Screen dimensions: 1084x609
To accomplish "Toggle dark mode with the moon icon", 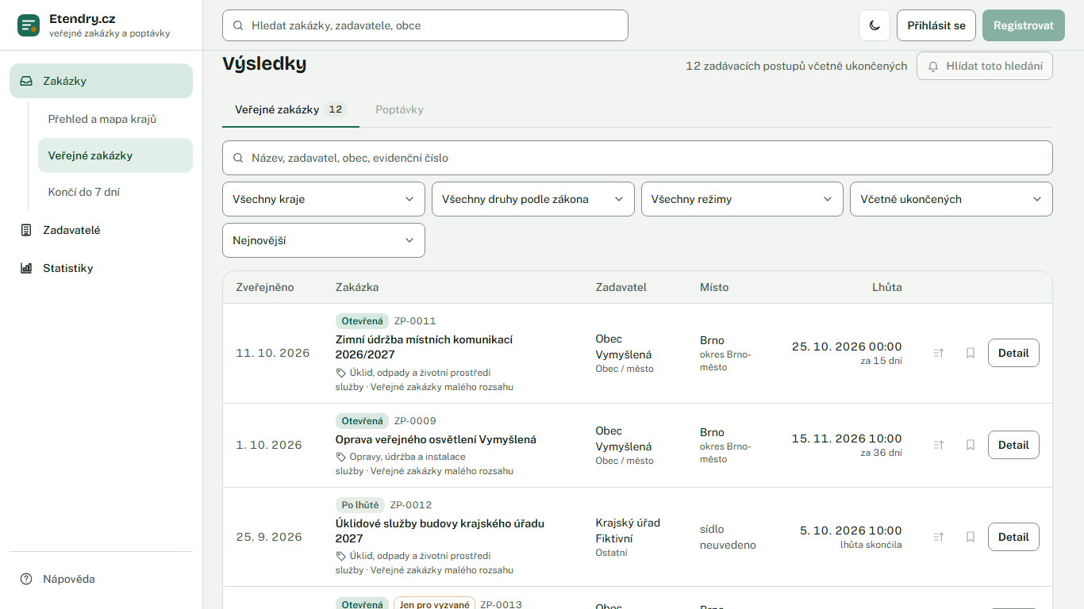I will click(x=875, y=25).
